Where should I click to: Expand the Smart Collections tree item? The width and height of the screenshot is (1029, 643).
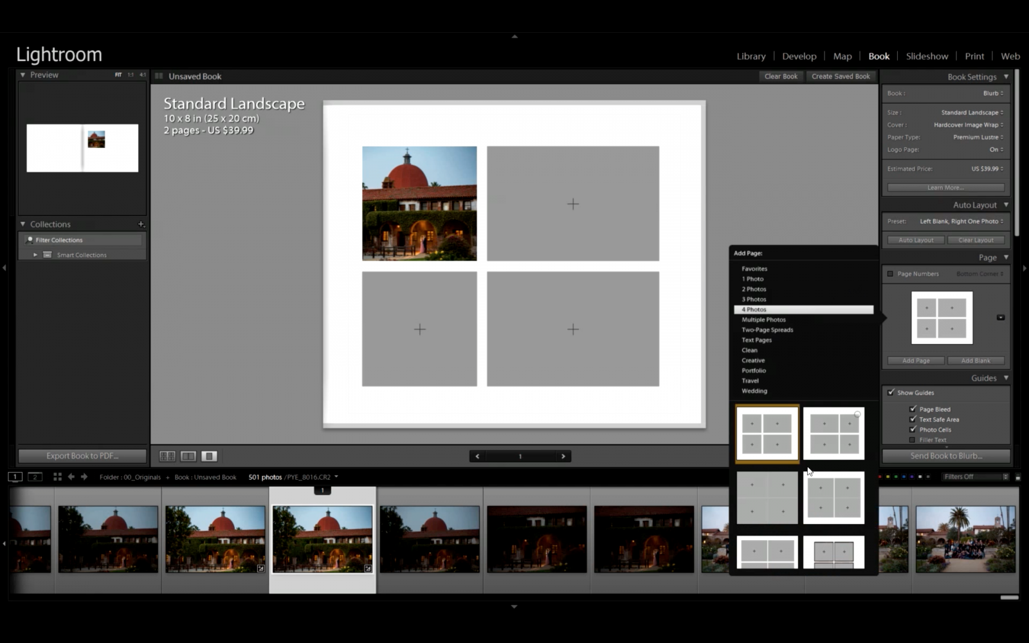36,254
